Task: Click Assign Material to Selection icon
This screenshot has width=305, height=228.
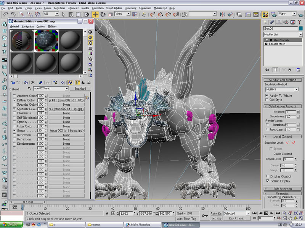Action: point(26,82)
